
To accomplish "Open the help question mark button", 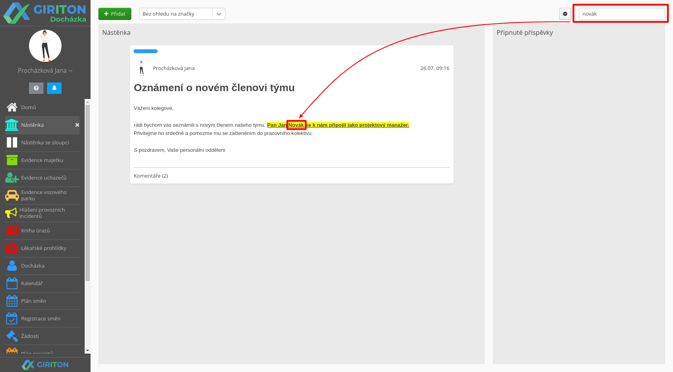I will point(36,88).
